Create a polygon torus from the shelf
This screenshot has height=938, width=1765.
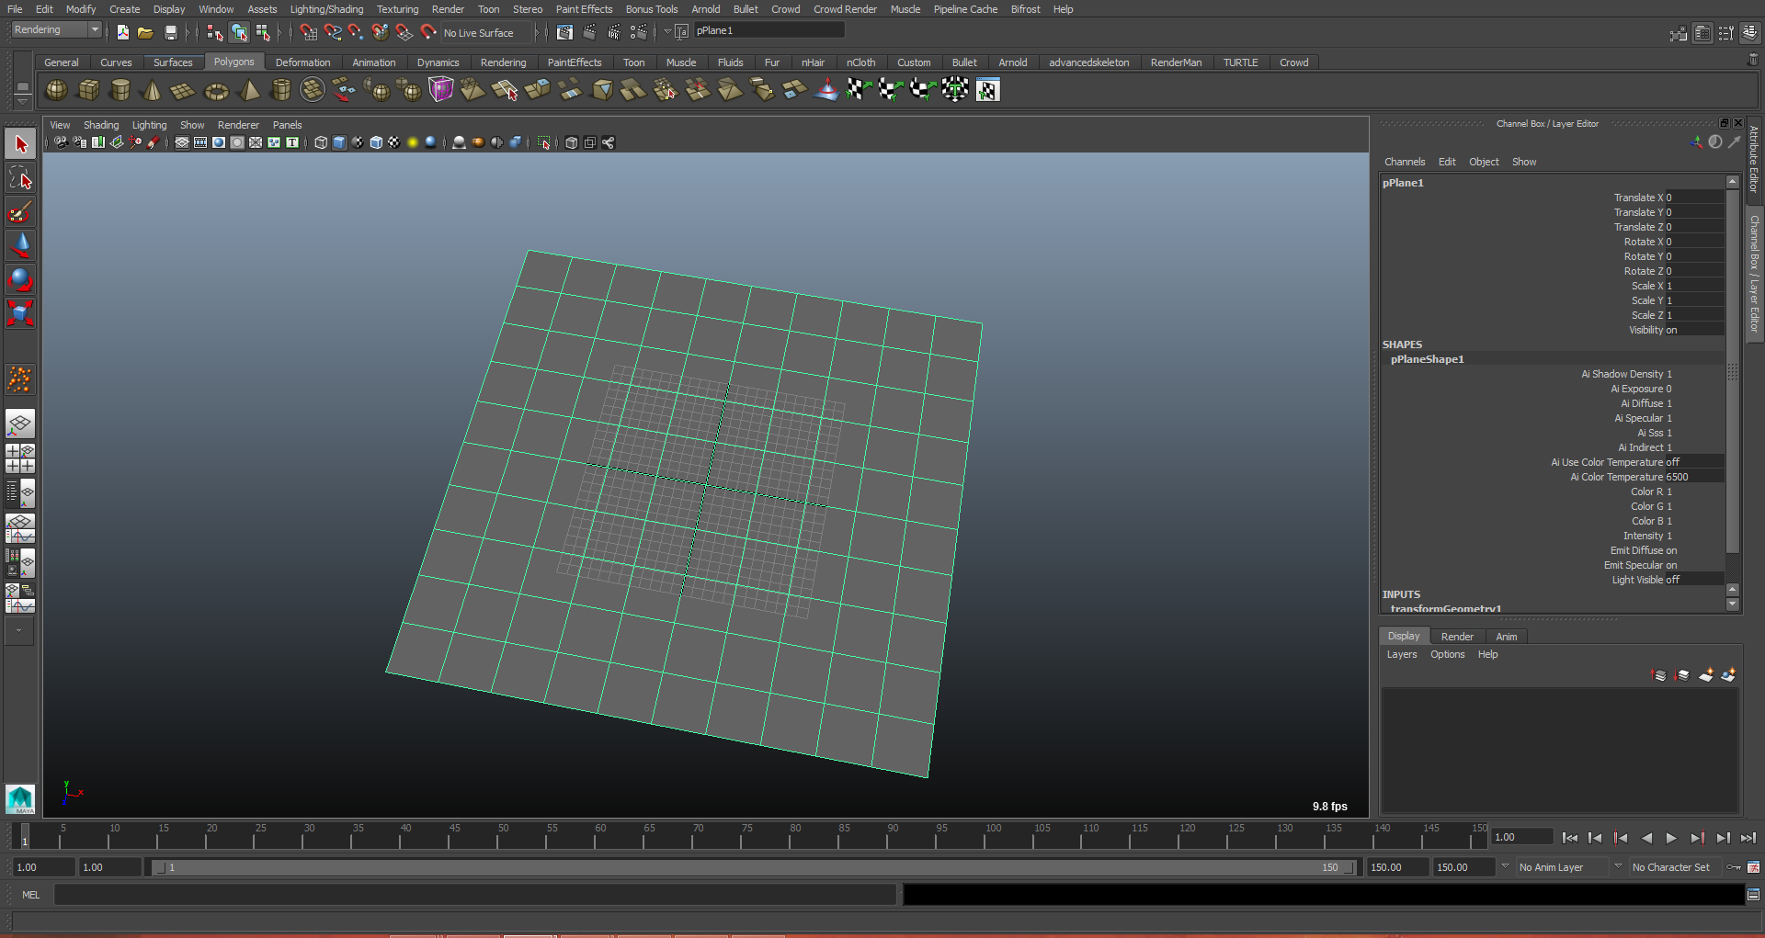(216, 91)
